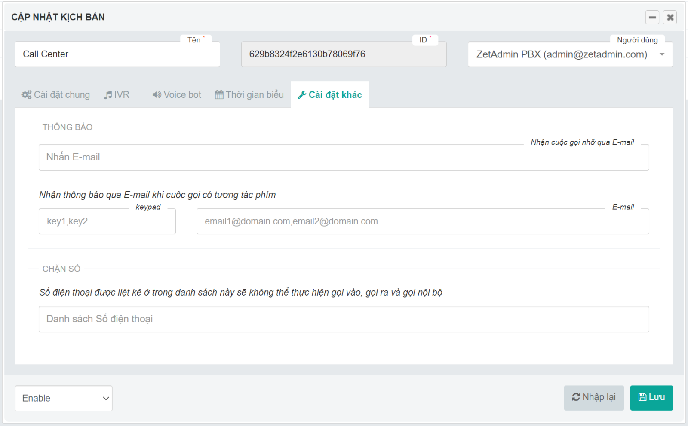This screenshot has height=426, width=688.
Task: Click the Nhấn E-mail missed call field
Action: tap(344, 157)
